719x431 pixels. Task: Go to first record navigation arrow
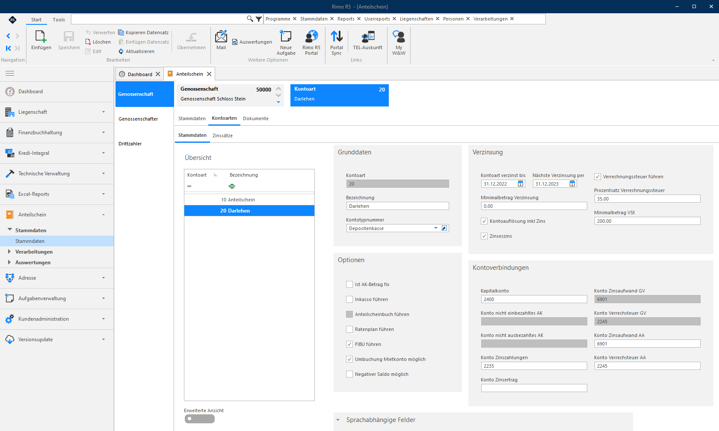(x=8, y=48)
